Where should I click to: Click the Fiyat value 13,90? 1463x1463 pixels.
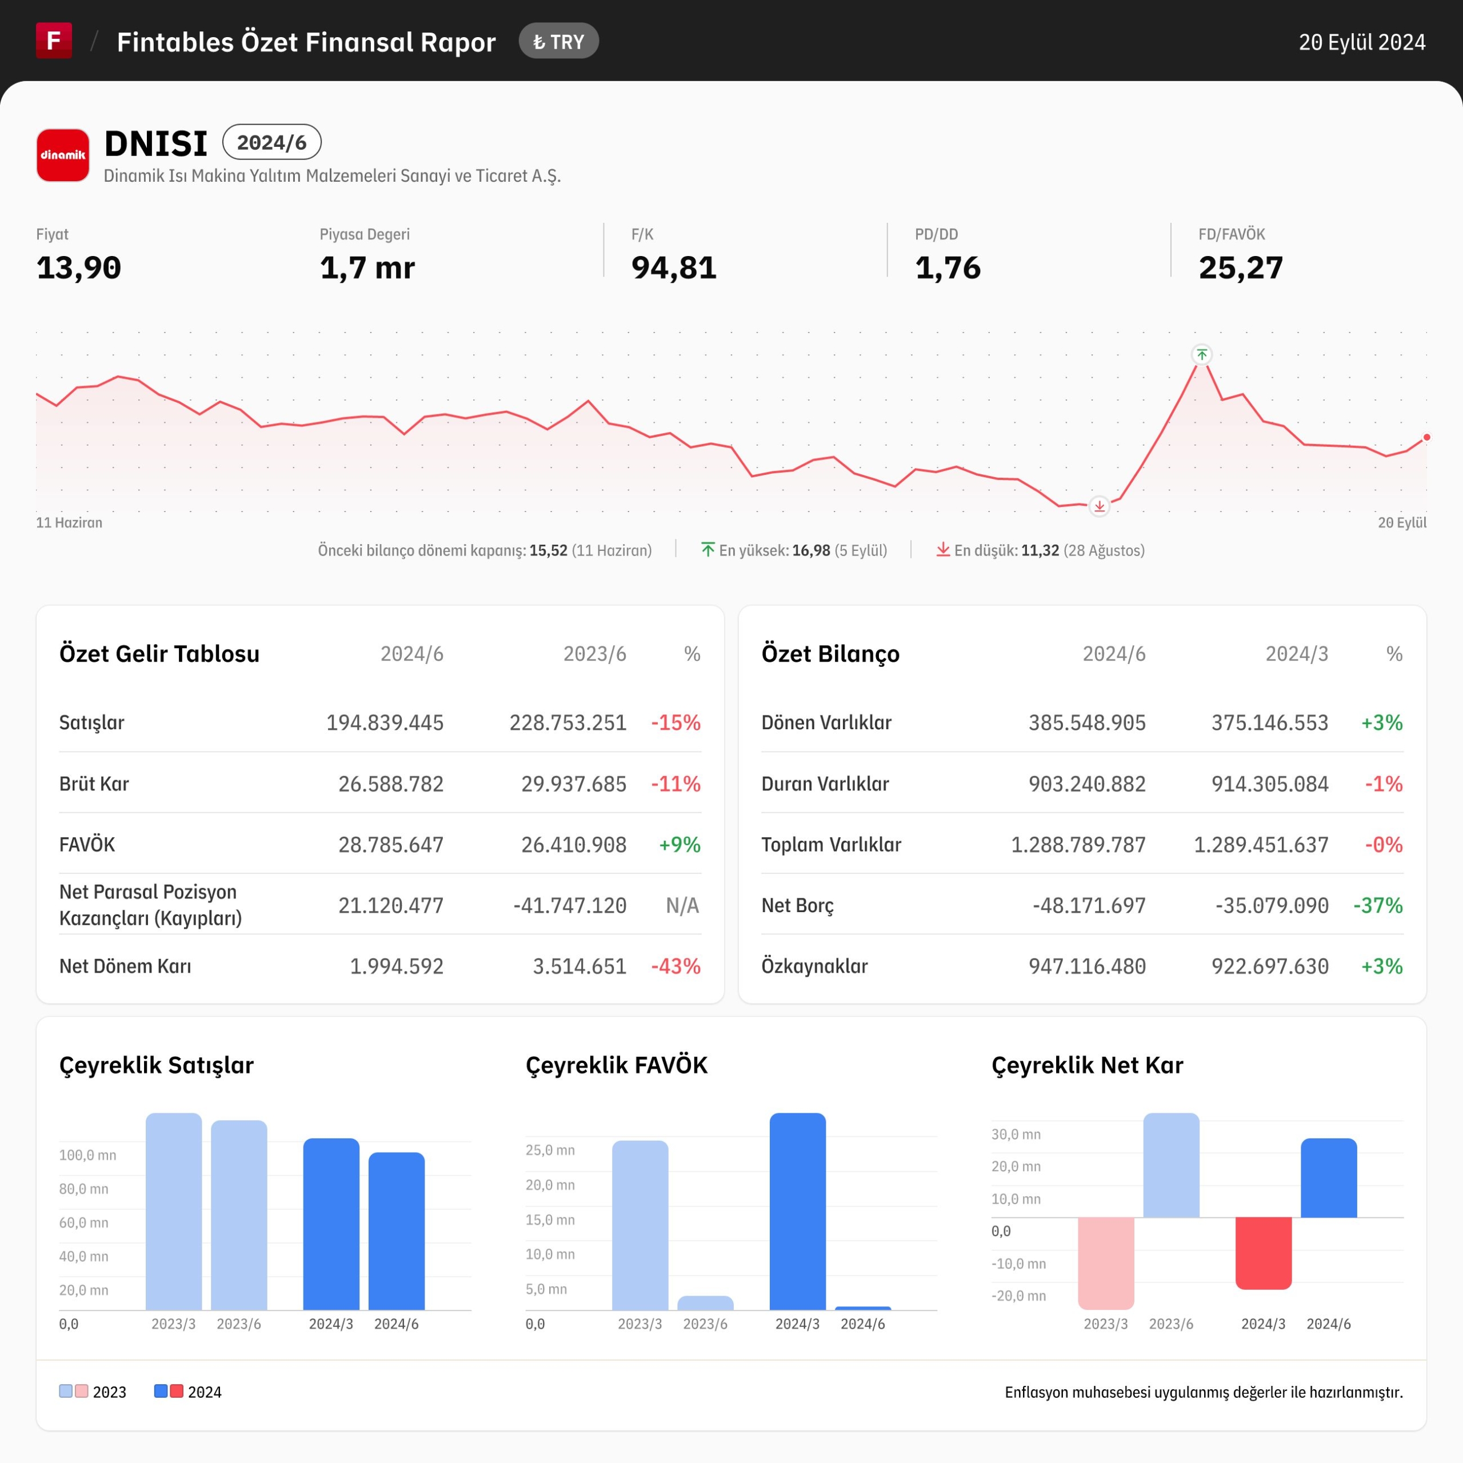tap(79, 267)
